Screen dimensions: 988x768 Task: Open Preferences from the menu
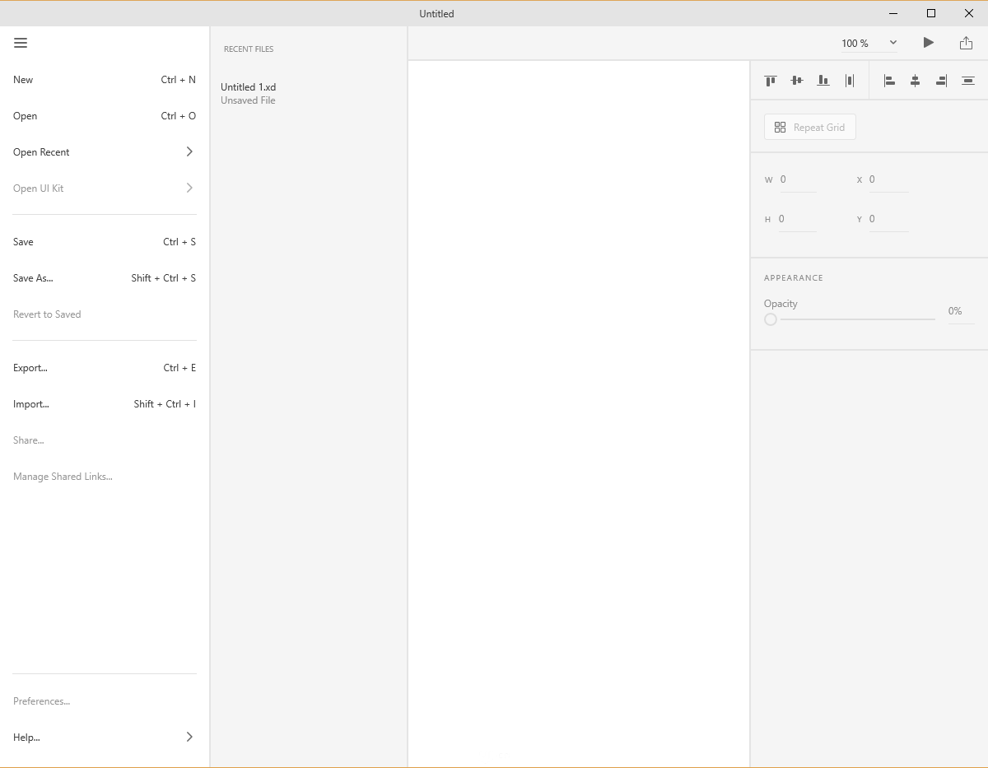41,701
